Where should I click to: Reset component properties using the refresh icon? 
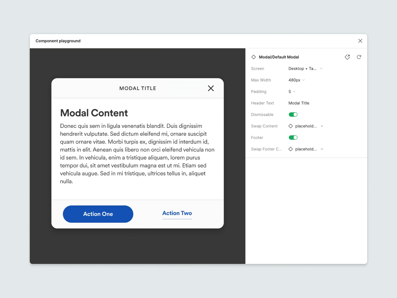click(359, 57)
